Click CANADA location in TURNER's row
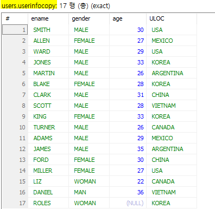This screenshot has height=209, width=215. (172, 127)
